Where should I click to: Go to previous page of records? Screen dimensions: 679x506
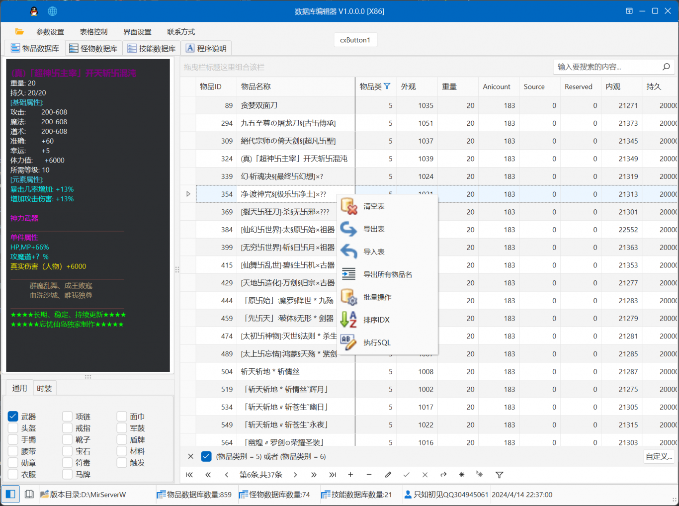pos(208,475)
